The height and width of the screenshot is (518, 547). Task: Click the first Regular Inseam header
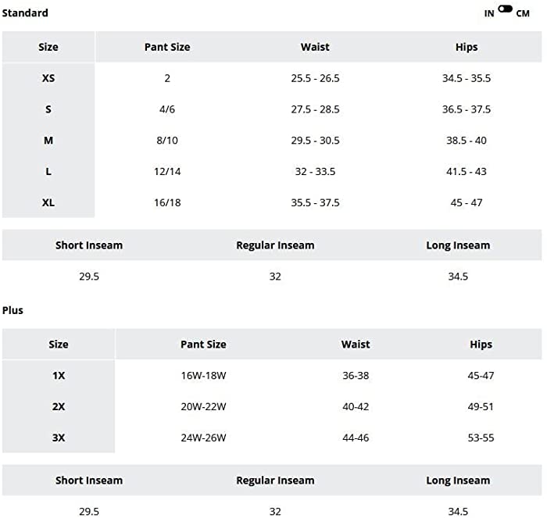[275, 245]
